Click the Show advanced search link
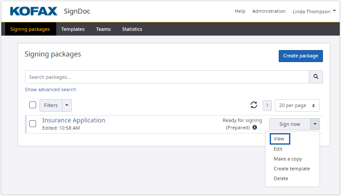This screenshot has height=196, width=341. tap(50, 89)
